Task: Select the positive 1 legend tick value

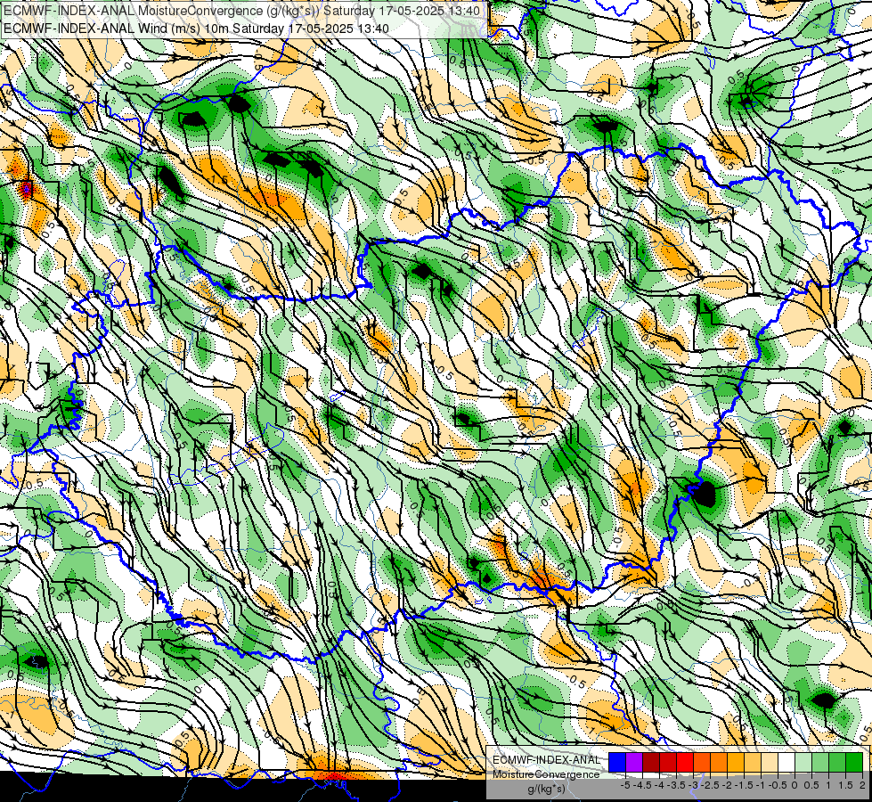Action: tap(828, 785)
